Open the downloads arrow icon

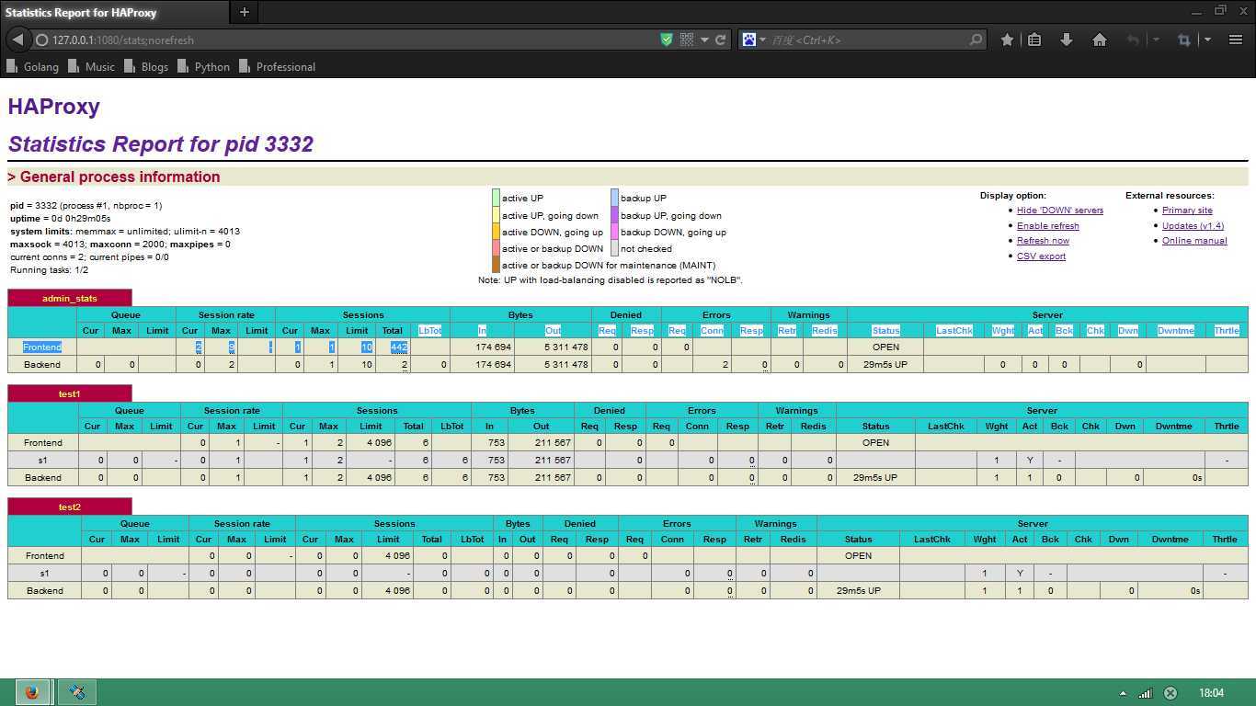[1067, 40]
